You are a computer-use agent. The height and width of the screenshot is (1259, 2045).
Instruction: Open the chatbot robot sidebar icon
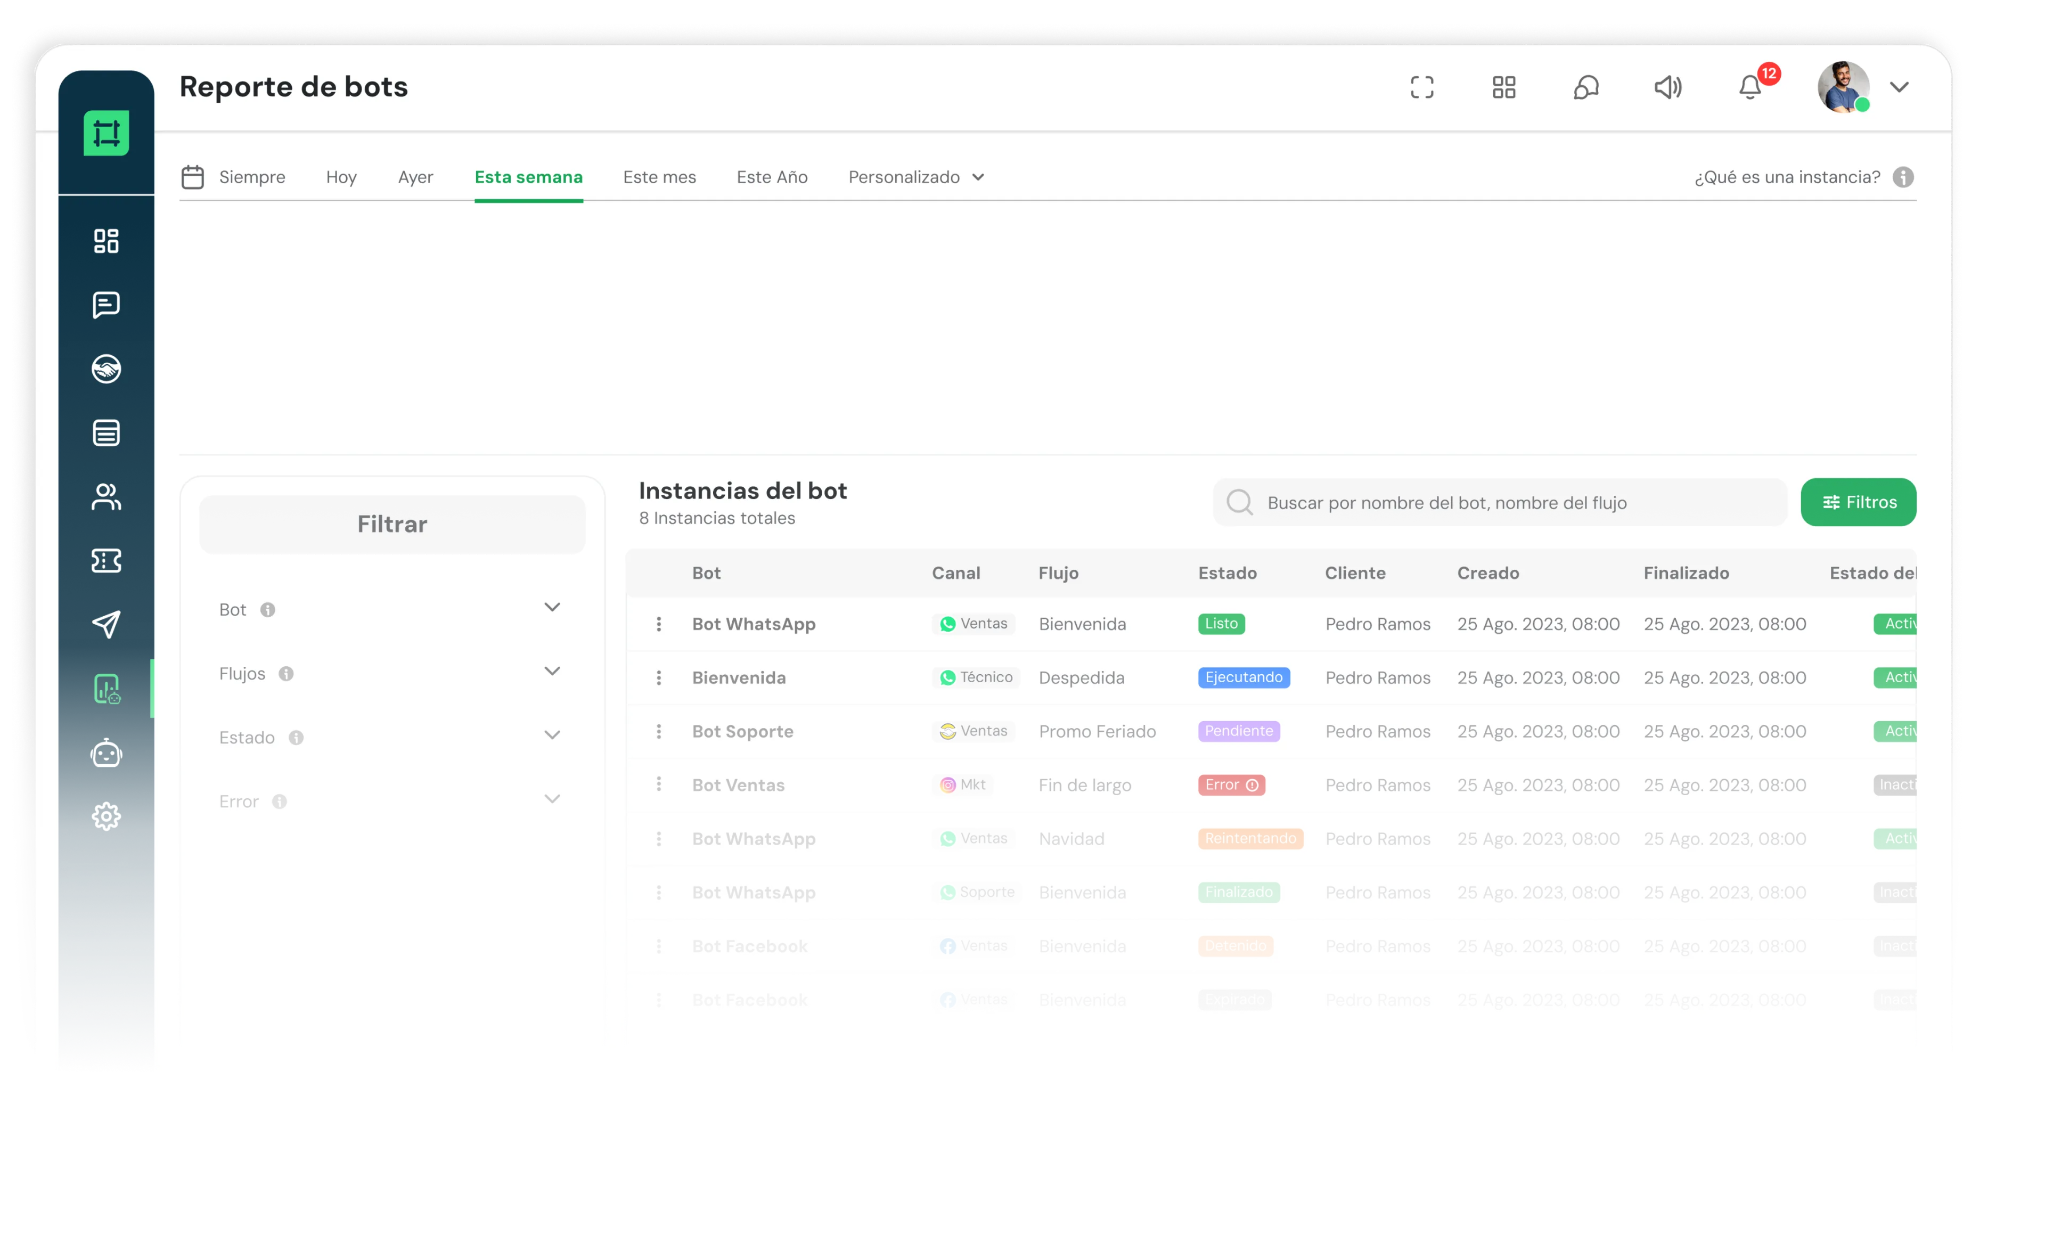[x=106, y=753]
